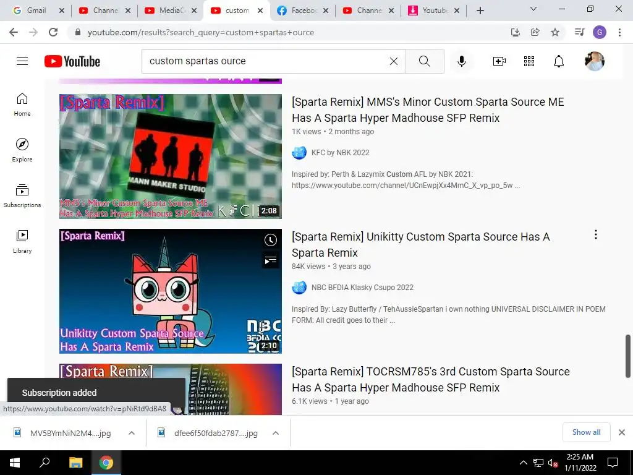The width and height of the screenshot is (633, 475).
Task: Click the install app icon in address bar
Action: click(516, 32)
